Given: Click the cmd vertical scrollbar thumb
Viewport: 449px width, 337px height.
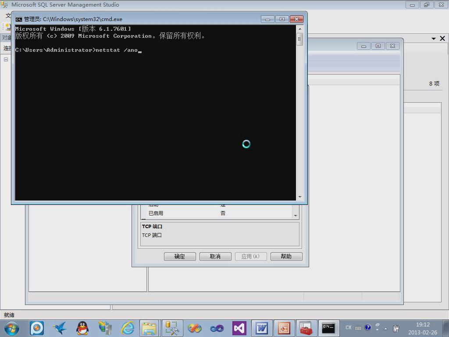Looking at the screenshot, I should [300, 39].
